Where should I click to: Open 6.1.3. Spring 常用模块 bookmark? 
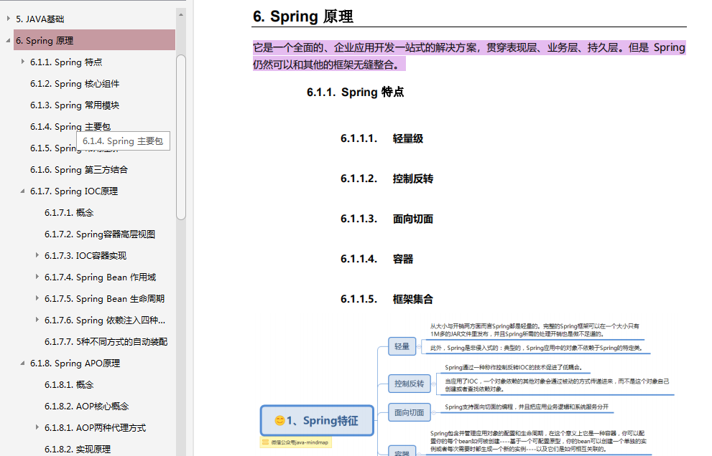coord(75,105)
